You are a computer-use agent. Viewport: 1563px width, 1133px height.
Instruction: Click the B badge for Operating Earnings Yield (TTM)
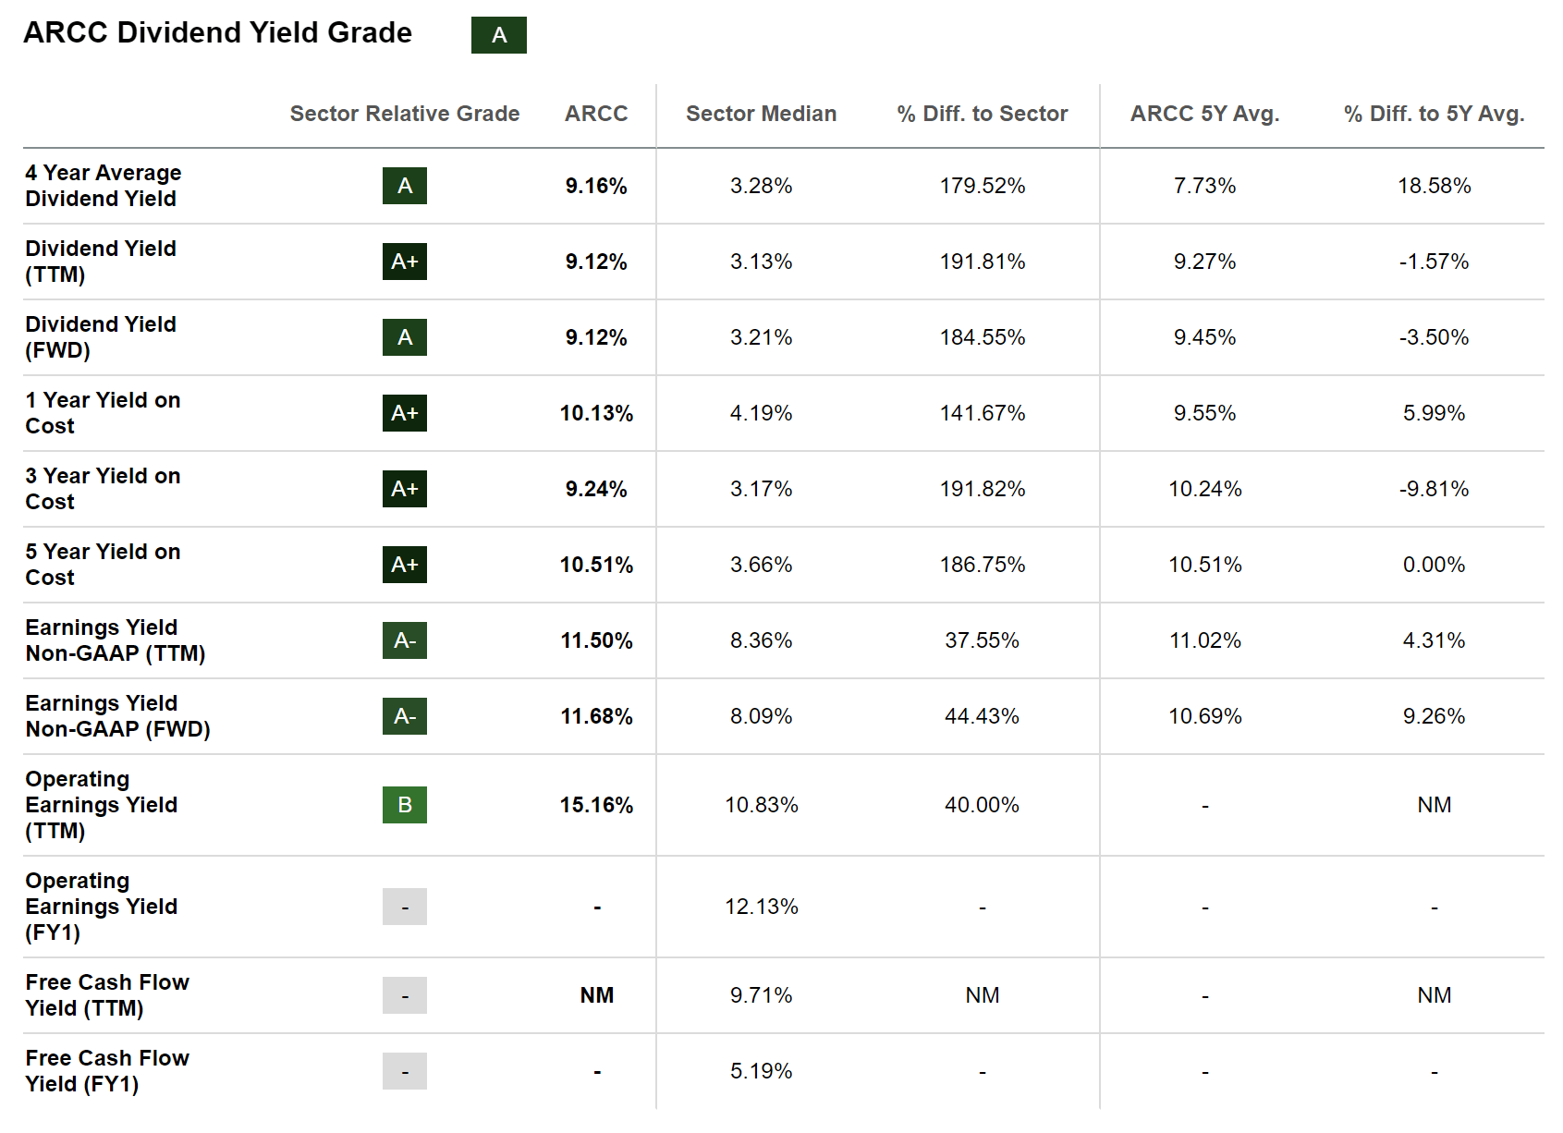pos(405,805)
